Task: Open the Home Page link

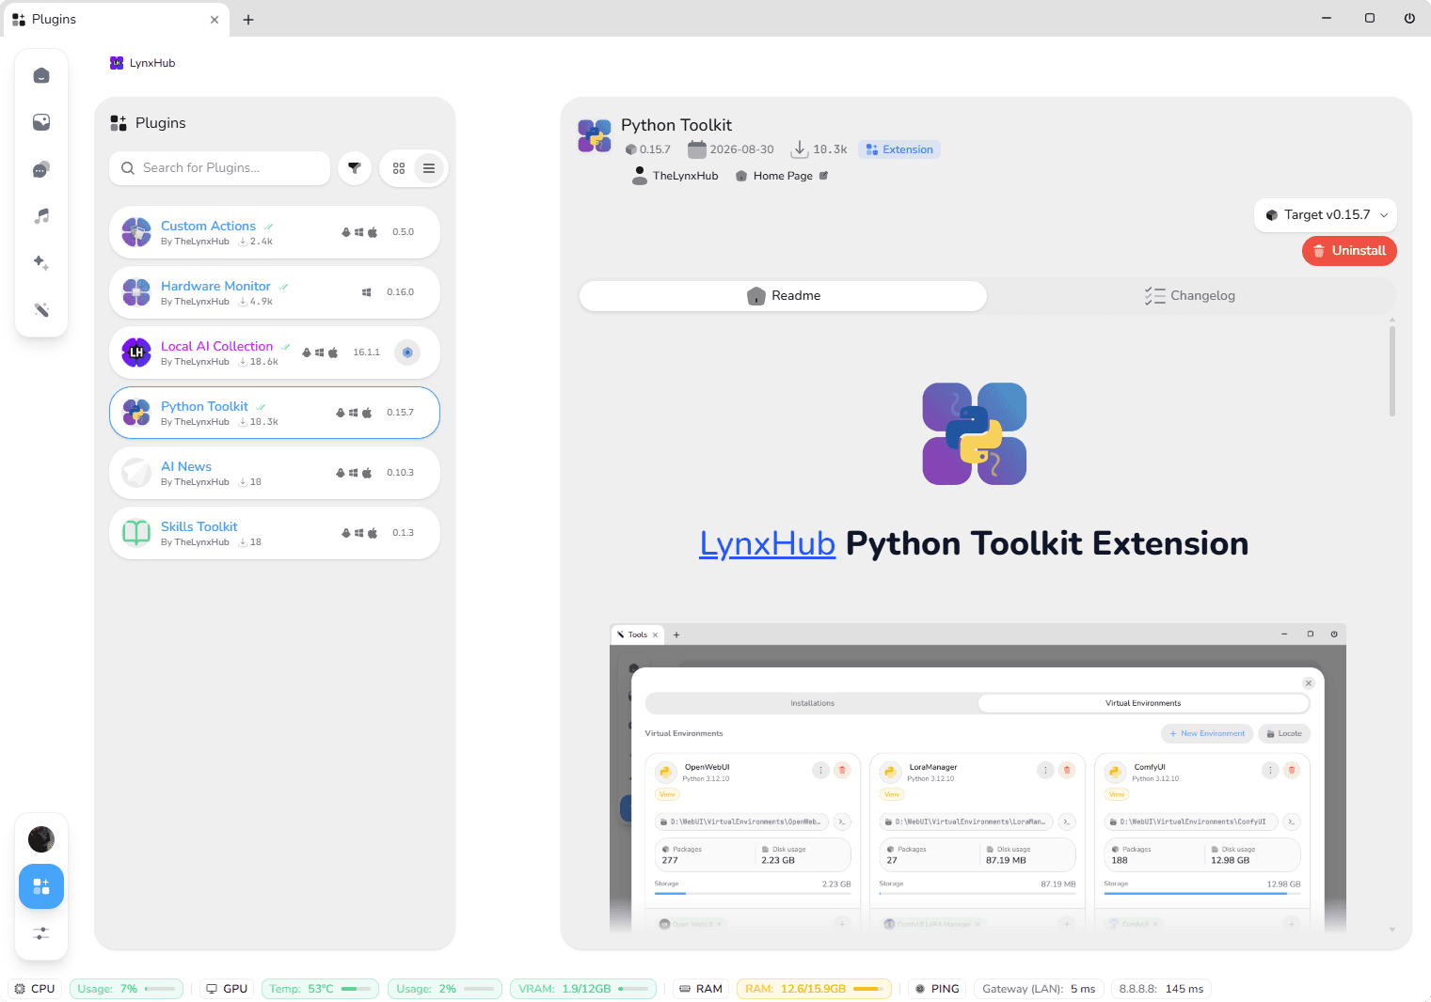Action: [783, 176]
